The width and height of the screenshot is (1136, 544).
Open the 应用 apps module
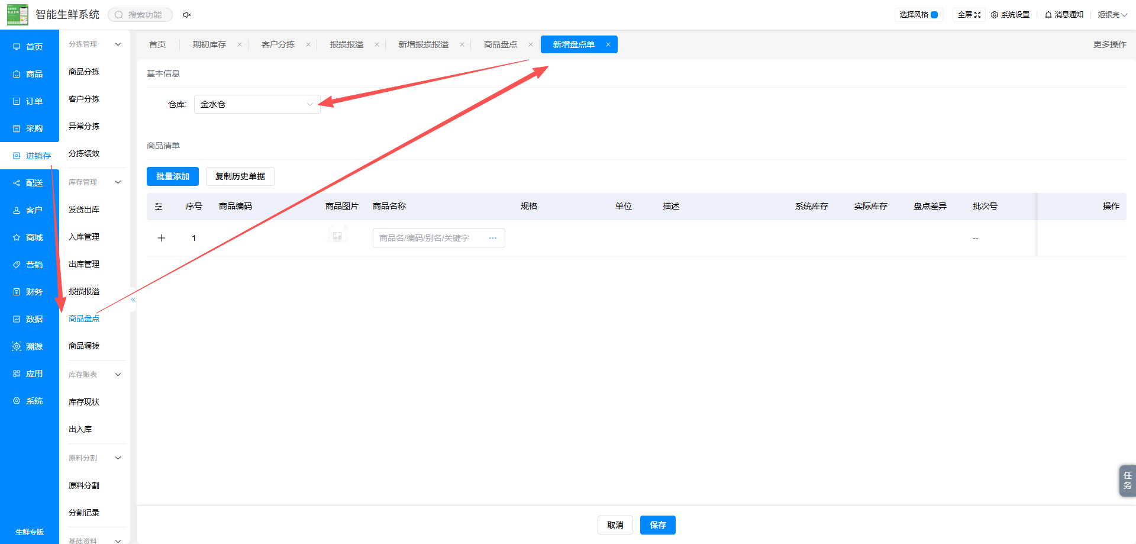click(29, 374)
